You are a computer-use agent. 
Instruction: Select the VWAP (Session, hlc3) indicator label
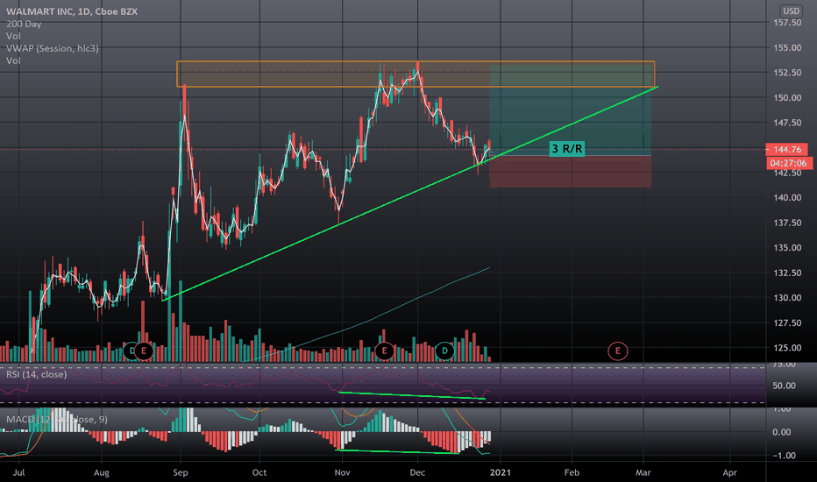coord(52,48)
